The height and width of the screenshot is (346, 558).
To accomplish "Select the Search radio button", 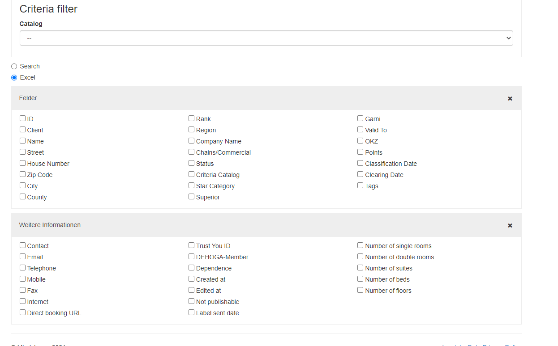I will (14, 66).
